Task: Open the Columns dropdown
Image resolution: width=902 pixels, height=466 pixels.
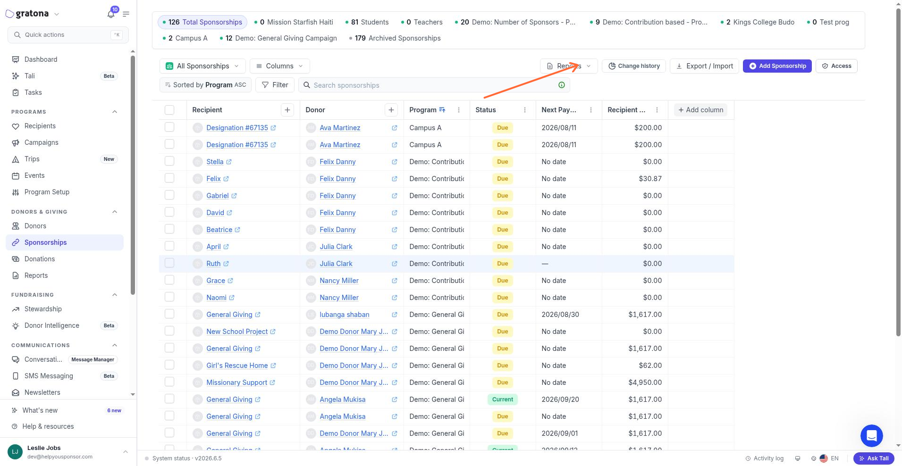Action: pyautogui.click(x=279, y=66)
